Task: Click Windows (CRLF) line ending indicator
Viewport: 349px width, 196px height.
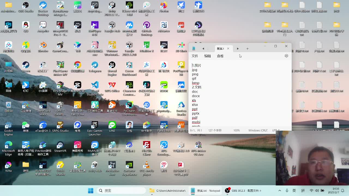Action: 258,130
